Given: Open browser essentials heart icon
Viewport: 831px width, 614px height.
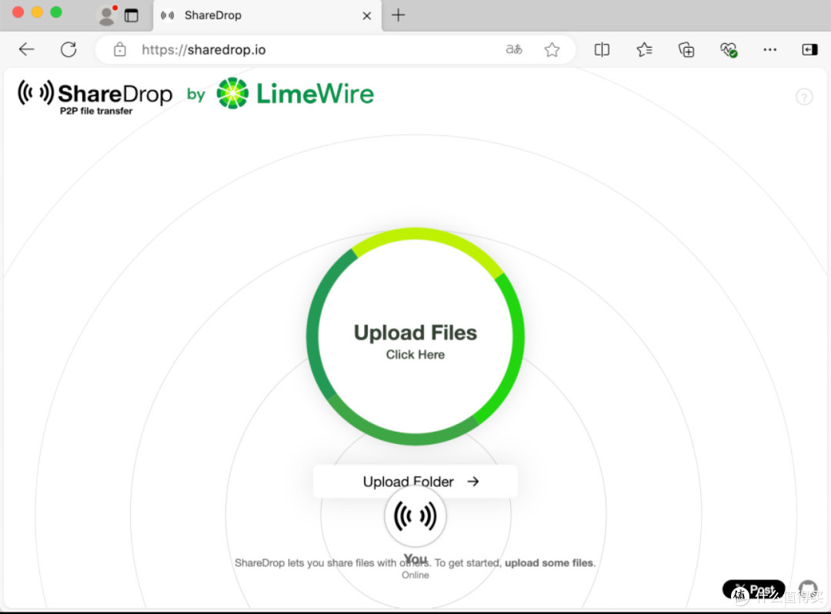Looking at the screenshot, I should click(728, 50).
